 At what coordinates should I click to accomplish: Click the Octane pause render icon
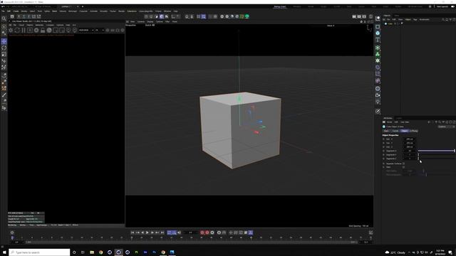24,30
